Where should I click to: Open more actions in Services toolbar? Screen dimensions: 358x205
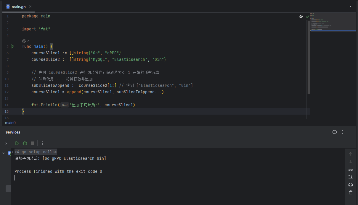point(42,143)
